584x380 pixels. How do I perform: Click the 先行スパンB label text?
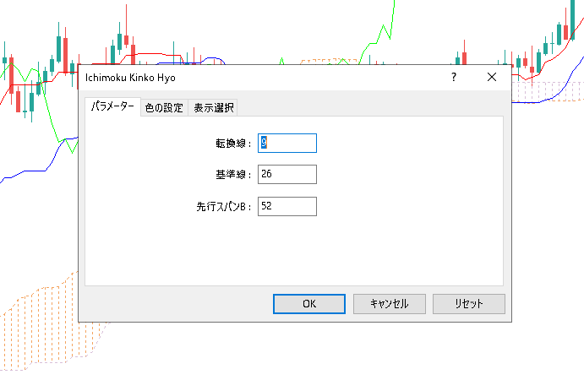pyautogui.click(x=223, y=207)
